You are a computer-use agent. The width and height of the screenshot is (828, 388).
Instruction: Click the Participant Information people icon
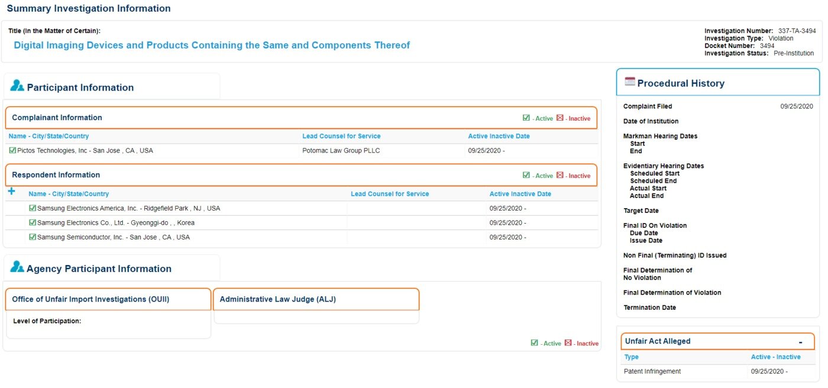[17, 86]
